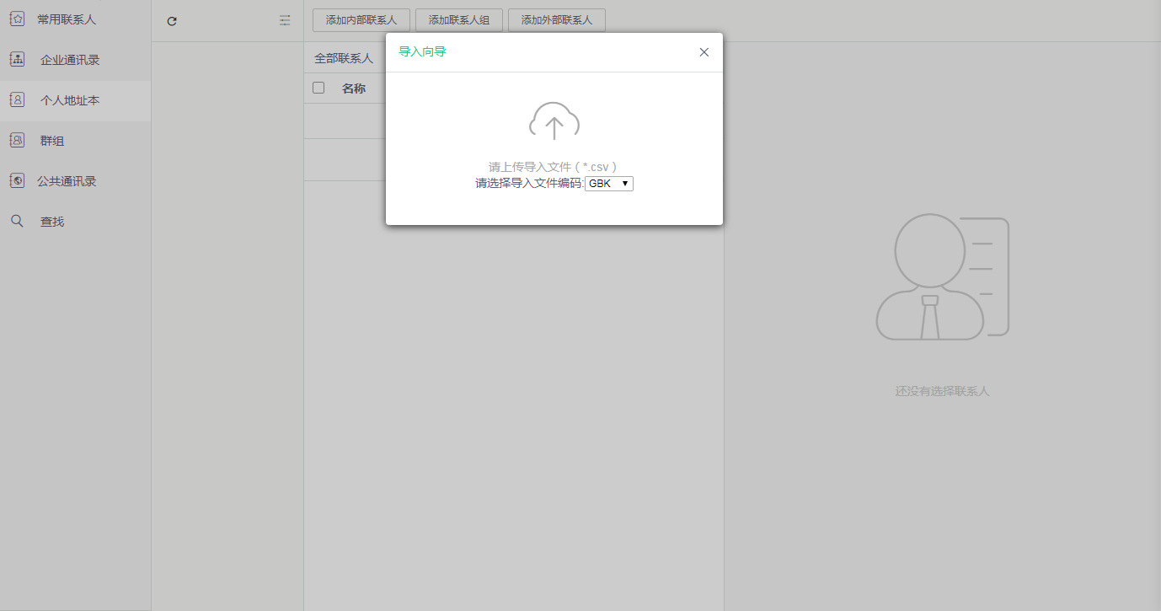This screenshot has width=1161, height=611.
Task: Click the 名称 column header
Action: coord(354,88)
